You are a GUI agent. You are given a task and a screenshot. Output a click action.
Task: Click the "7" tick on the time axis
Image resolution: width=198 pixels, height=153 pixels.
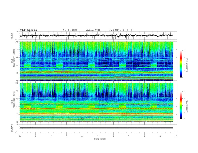pos(129,136)
